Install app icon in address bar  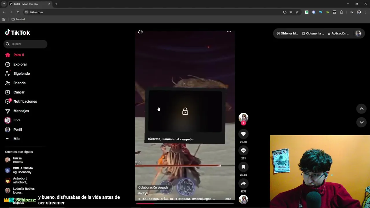tap(285, 12)
